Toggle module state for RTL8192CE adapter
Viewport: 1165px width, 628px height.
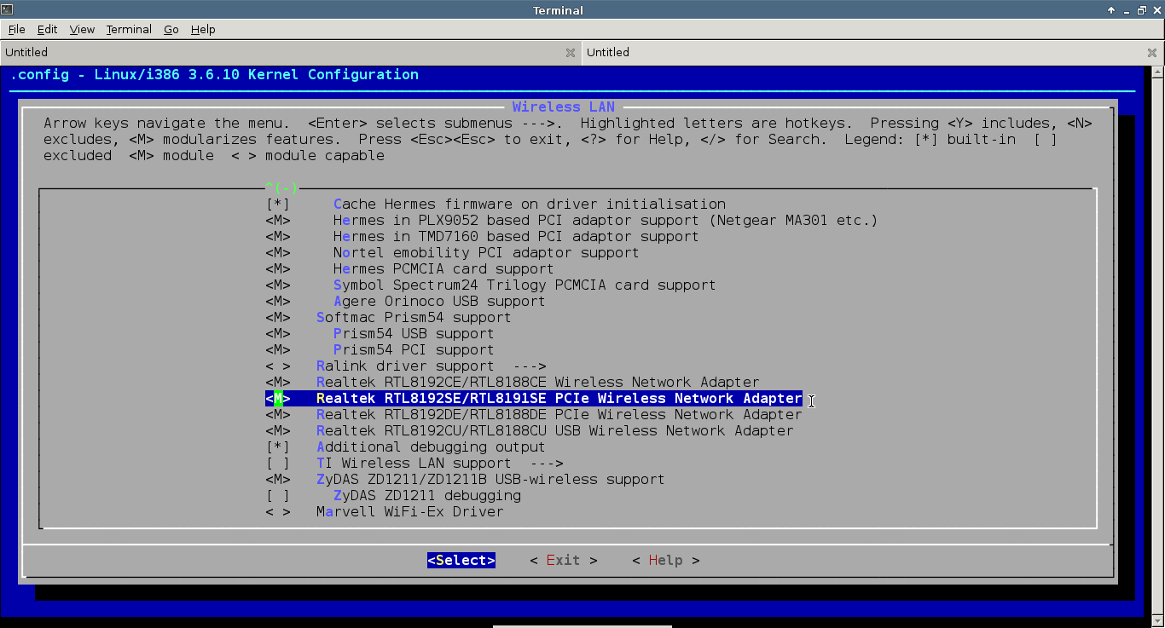click(x=278, y=382)
